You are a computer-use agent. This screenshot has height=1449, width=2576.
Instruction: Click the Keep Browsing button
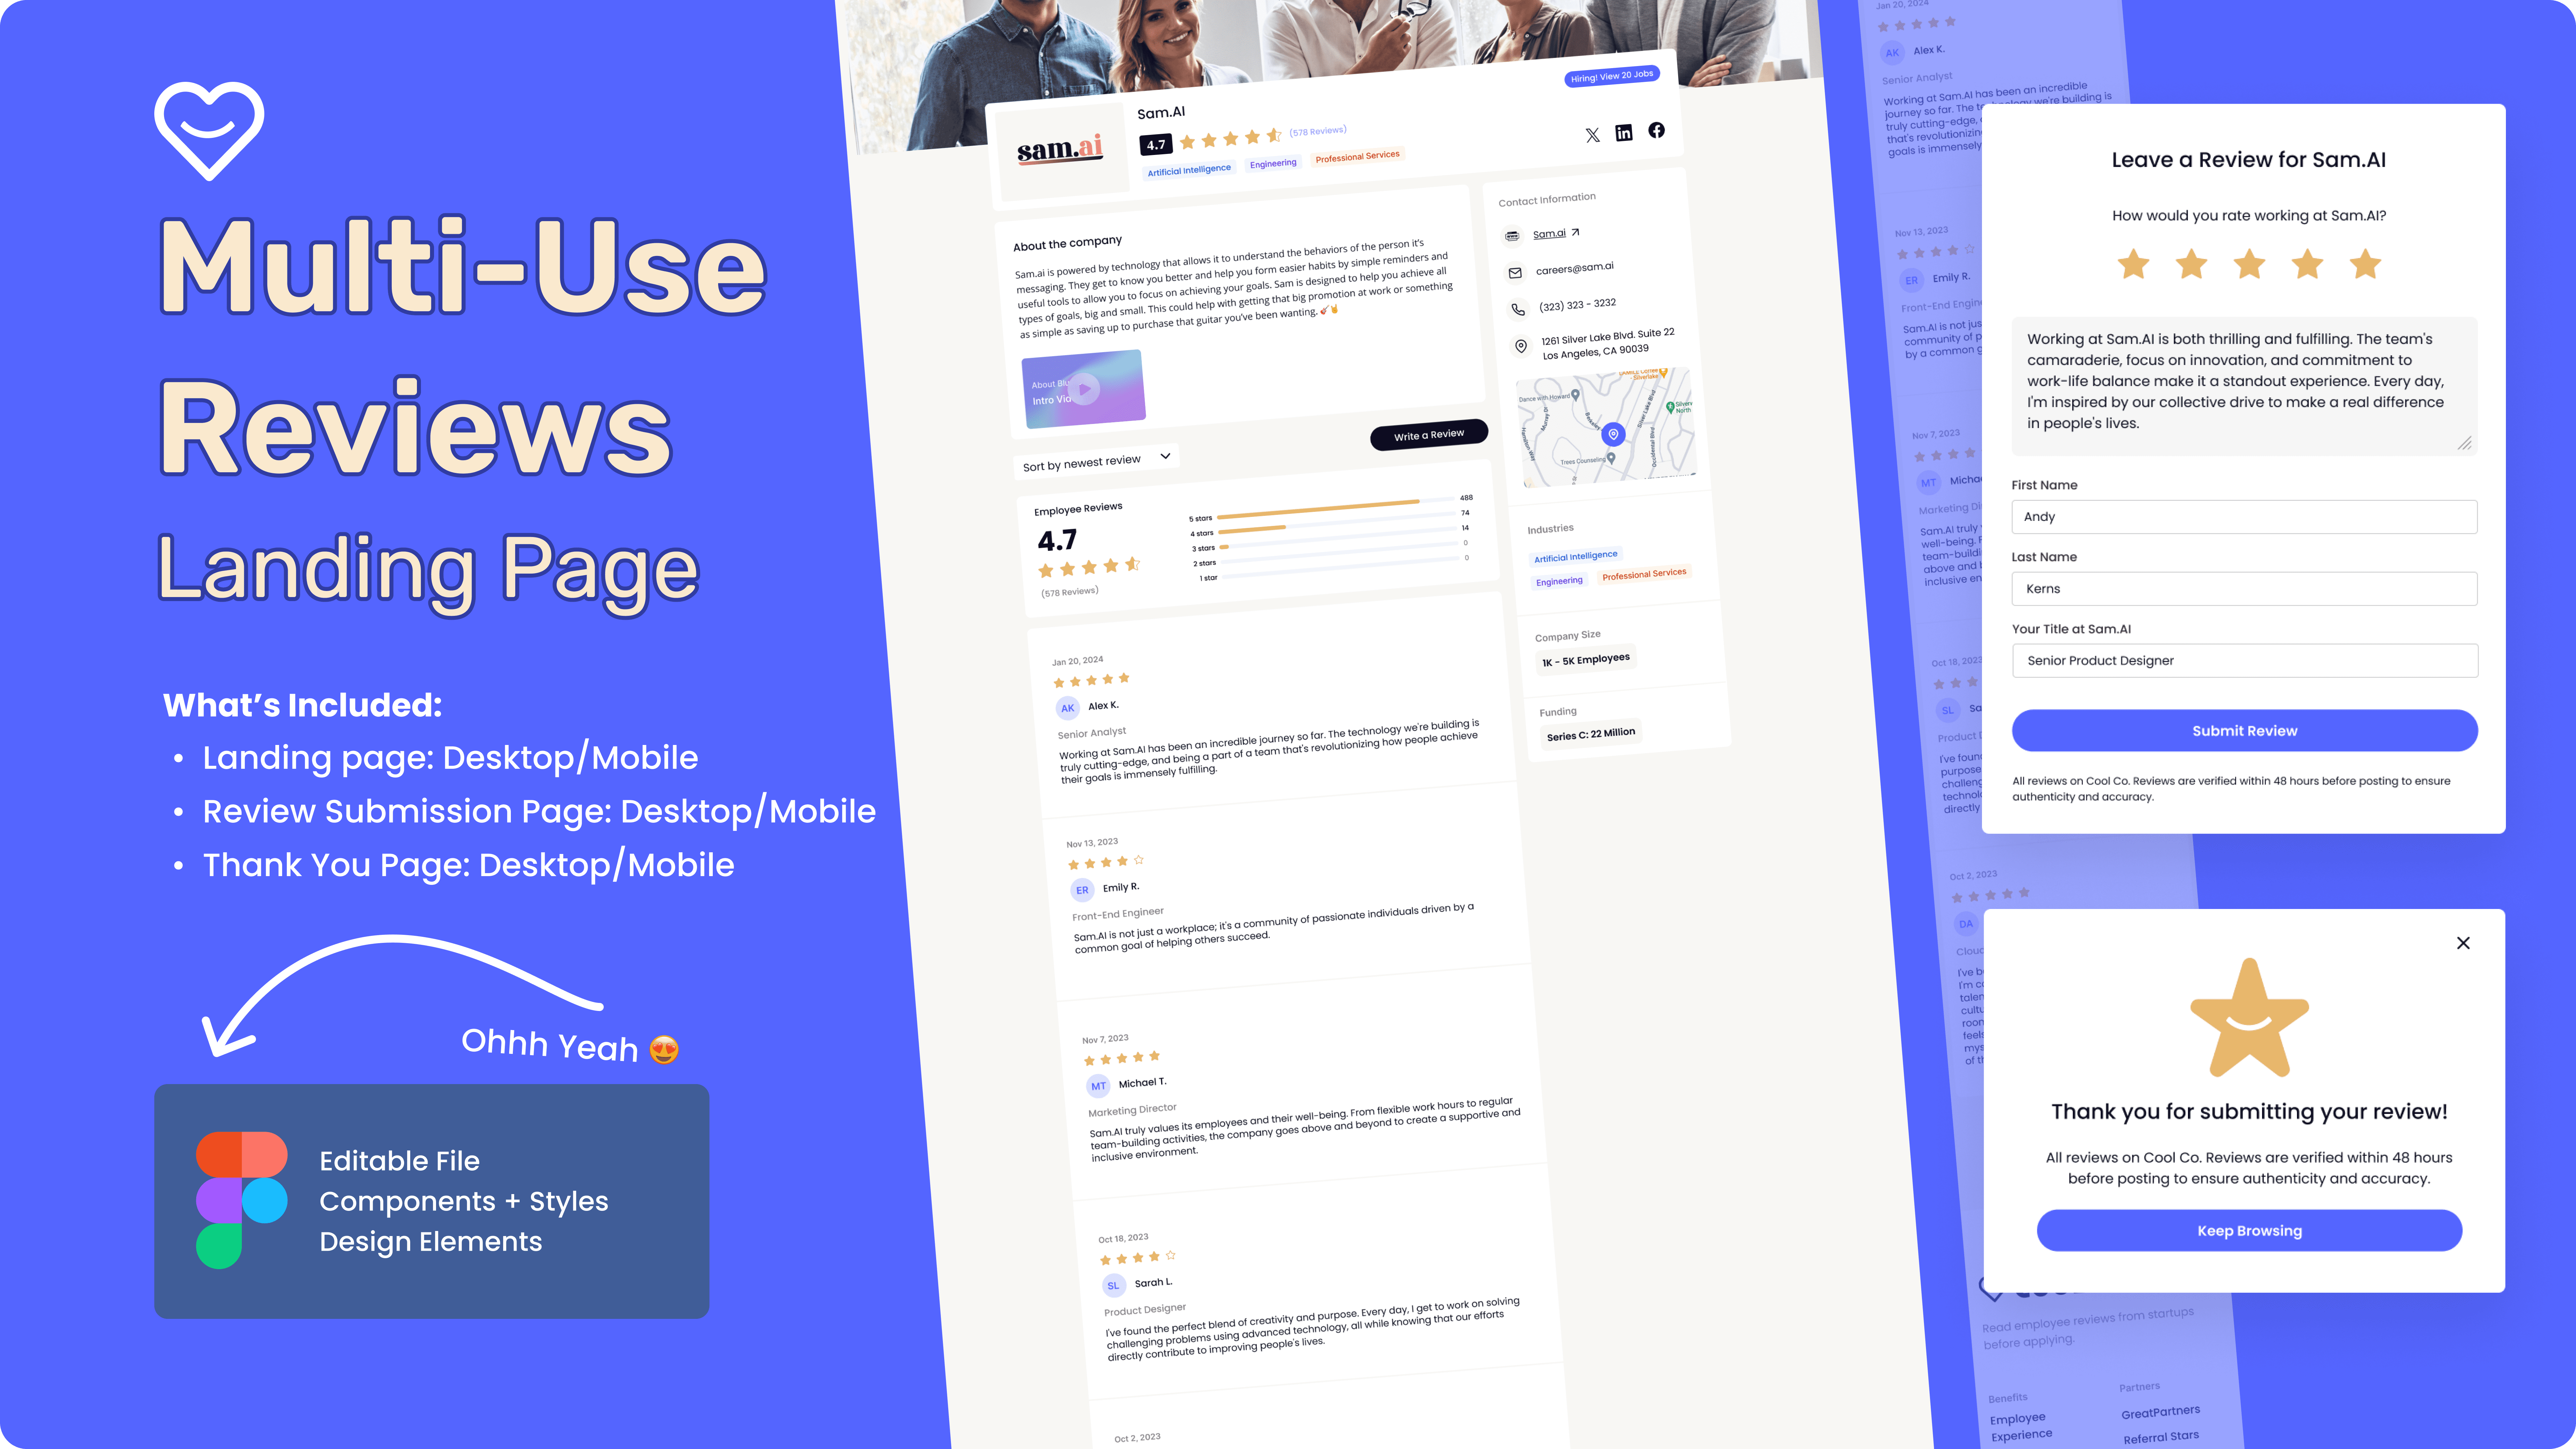[2249, 1230]
